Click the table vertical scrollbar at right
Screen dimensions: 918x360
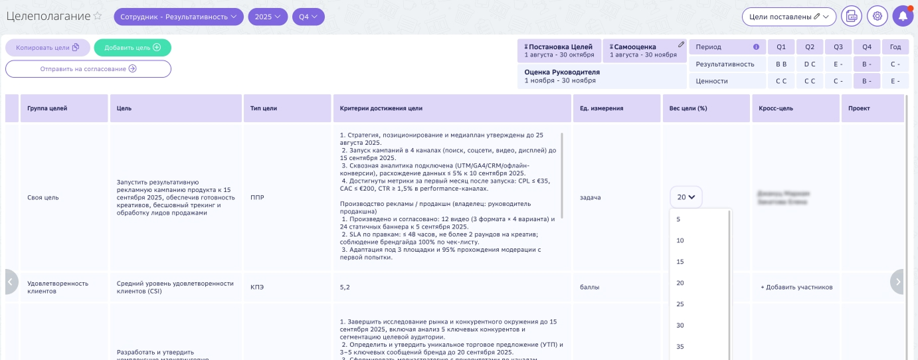(907, 227)
